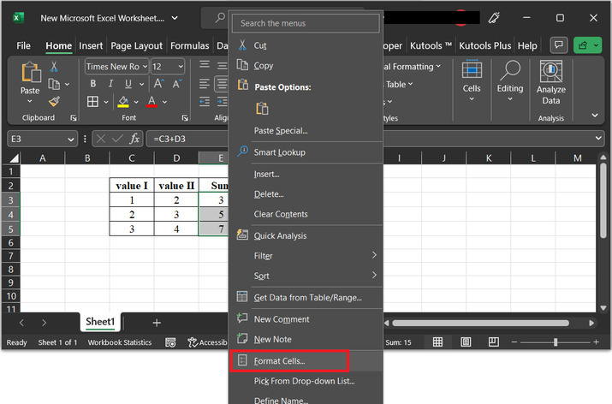Screen dimensions: 612x404
Task: Select the Sheet1 tab
Action: click(x=100, y=322)
